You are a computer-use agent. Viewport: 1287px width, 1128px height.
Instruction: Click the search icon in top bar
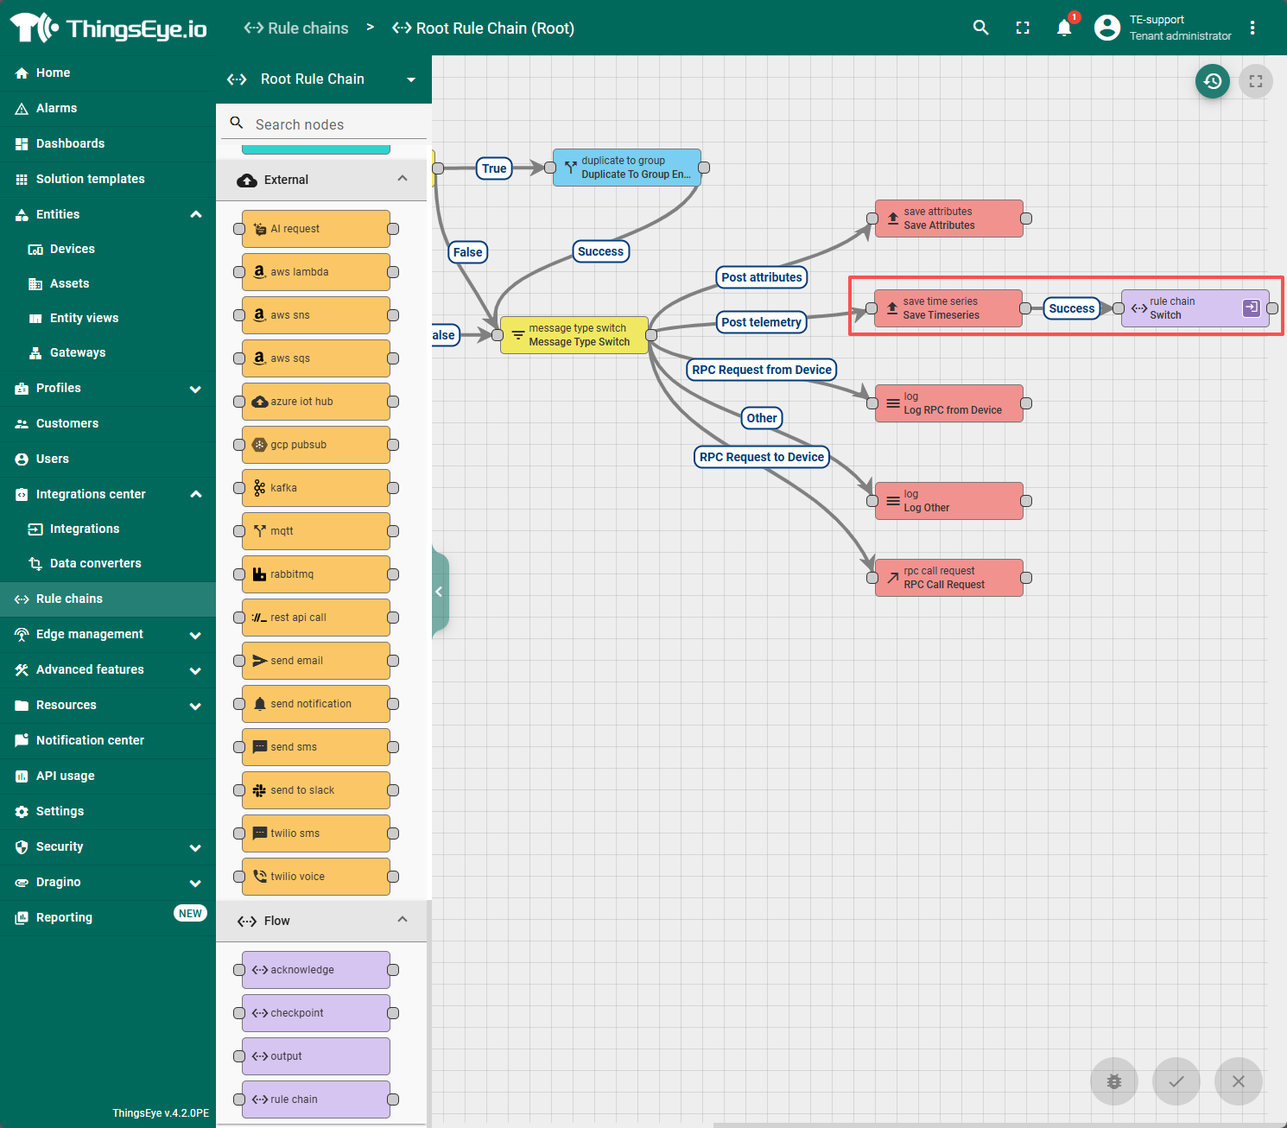pyautogui.click(x=980, y=28)
